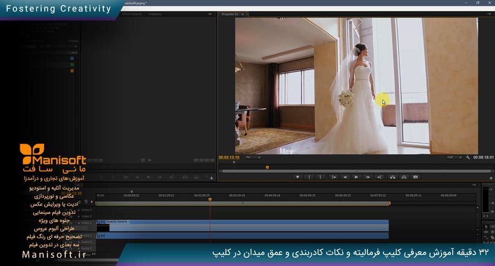Open the Program monitor panel menu
495x266 pixels.
(490, 14)
